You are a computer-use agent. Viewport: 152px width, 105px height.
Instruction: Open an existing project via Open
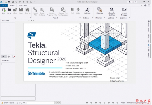point(9,11)
